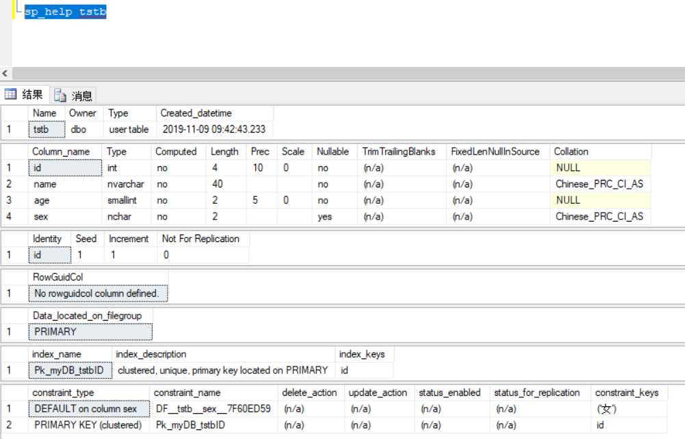685x439 pixels.
Task: Select the Pk_myDB_tstbID index_name cell
Action: [70, 371]
